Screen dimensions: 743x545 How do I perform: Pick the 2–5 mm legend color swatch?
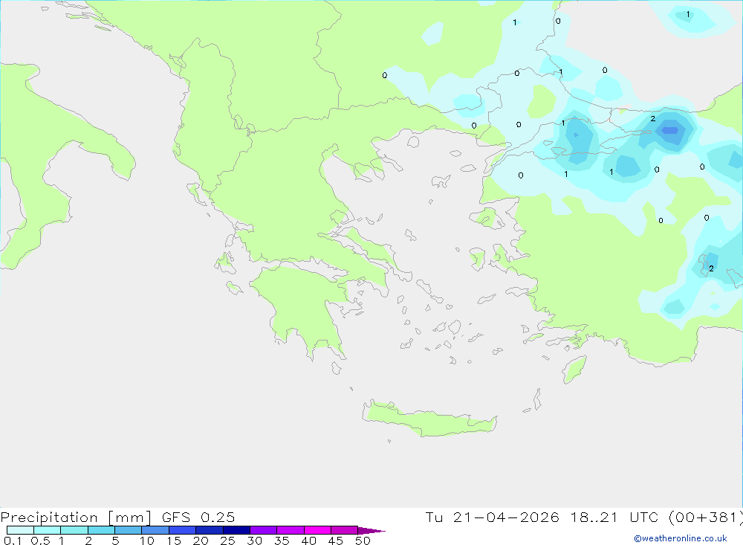point(101,530)
